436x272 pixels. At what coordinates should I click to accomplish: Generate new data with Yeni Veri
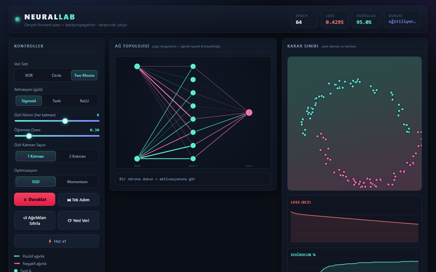click(x=78, y=220)
